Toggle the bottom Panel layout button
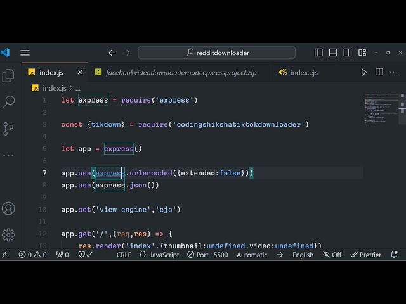406x304 pixels. click(x=333, y=53)
